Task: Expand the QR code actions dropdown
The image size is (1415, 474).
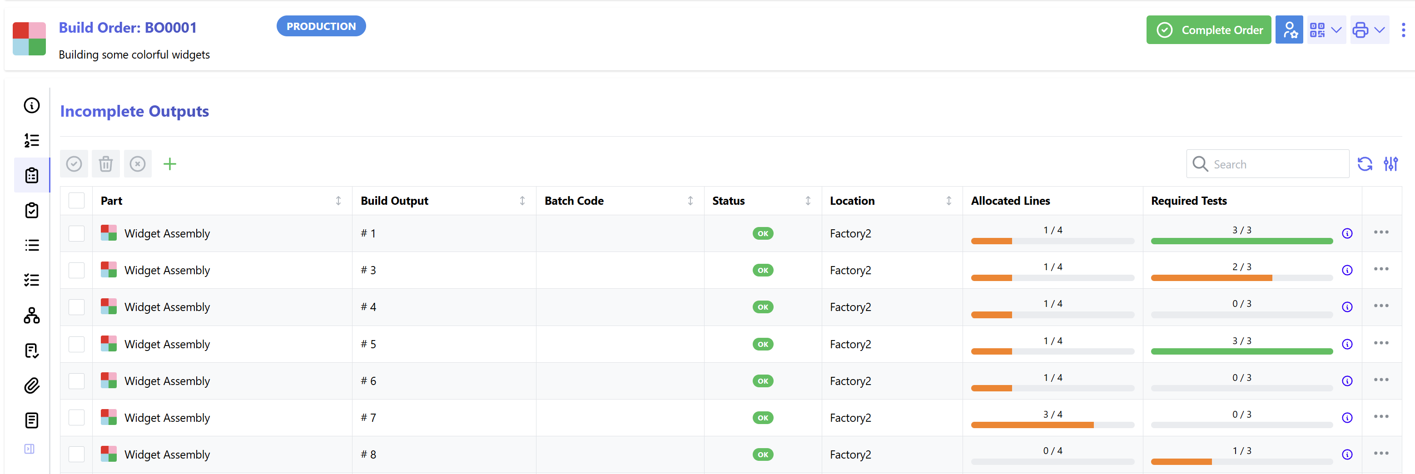Action: (x=1326, y=30)
